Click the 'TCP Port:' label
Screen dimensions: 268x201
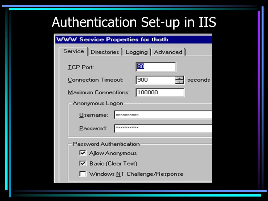(81, 67)
